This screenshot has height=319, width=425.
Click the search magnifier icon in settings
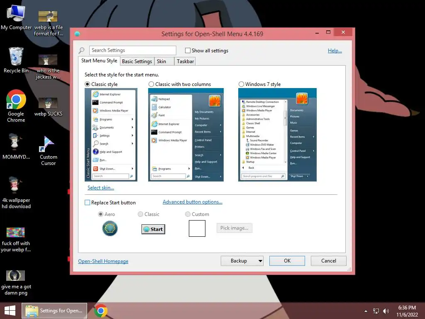pyautogui.click(x=81, y=50)
